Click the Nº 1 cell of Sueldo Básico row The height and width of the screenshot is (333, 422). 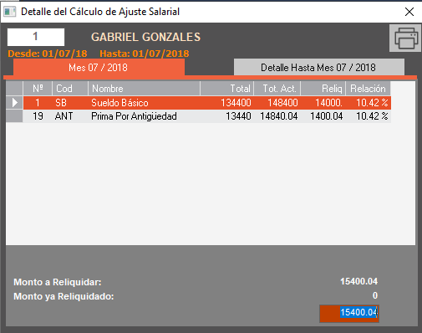(x=38, y=103)
